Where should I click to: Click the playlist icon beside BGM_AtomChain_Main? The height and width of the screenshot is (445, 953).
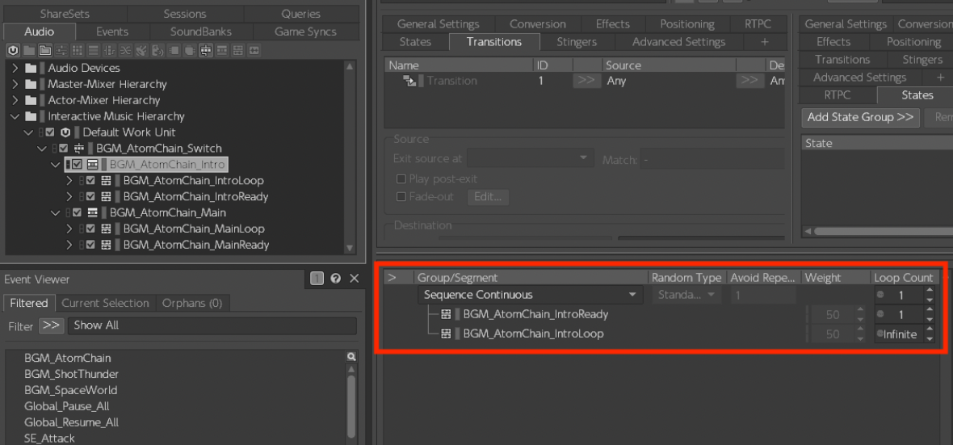pos(93,212)
